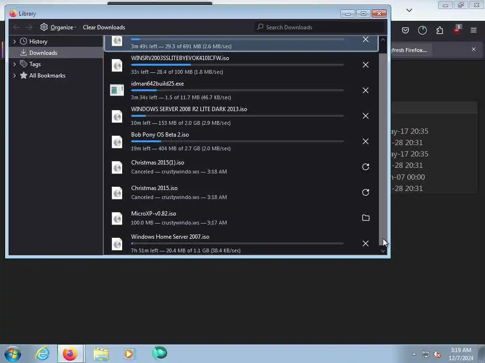Go back in Library navigation
485x363 pixels.
(x=17, y=27)
